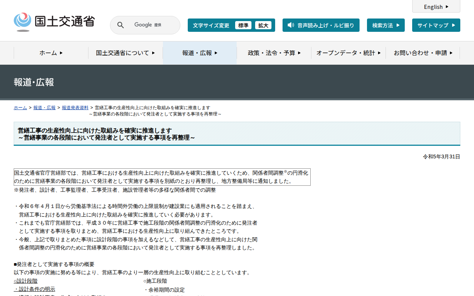Click the 報道・広報 page banner heading
Image resolution: width=474 pixels, height=296 pixels.
(x=34, y=82)
